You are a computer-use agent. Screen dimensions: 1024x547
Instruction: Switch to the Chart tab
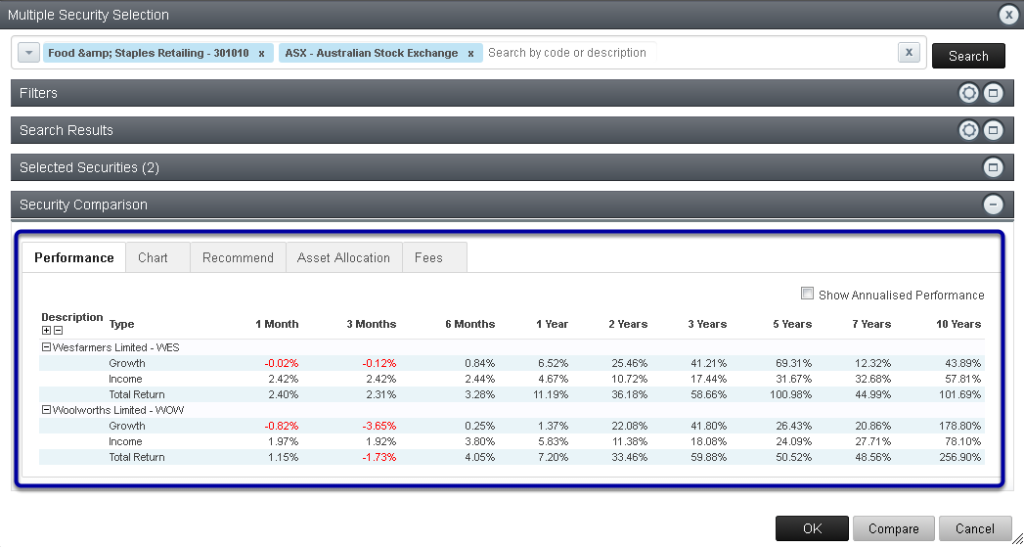(157, 257)
